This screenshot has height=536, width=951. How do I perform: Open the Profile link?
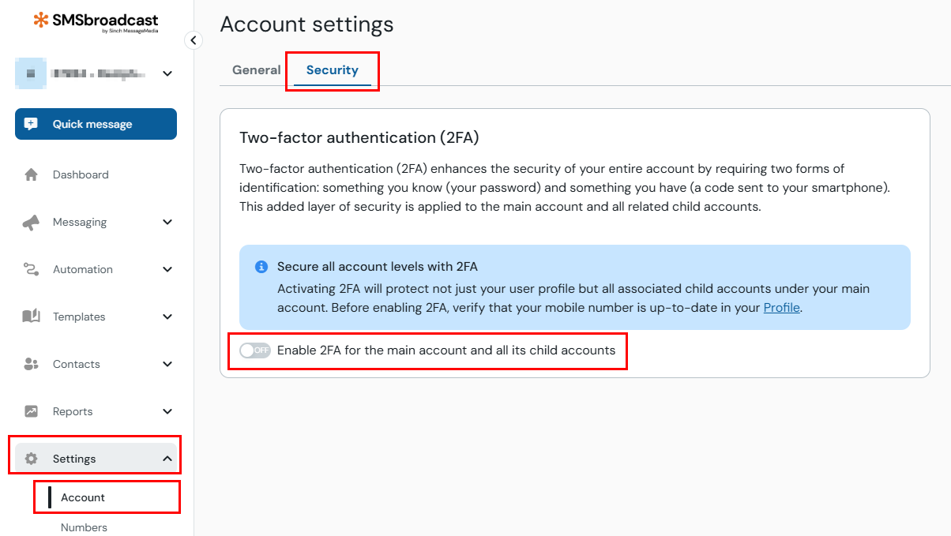781,308
